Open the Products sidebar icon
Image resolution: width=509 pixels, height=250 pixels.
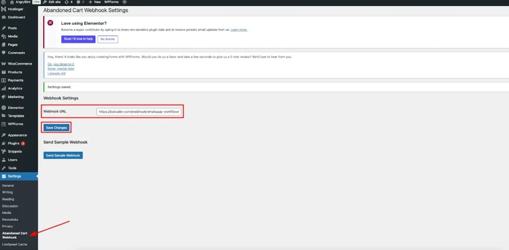pos(3,72)
